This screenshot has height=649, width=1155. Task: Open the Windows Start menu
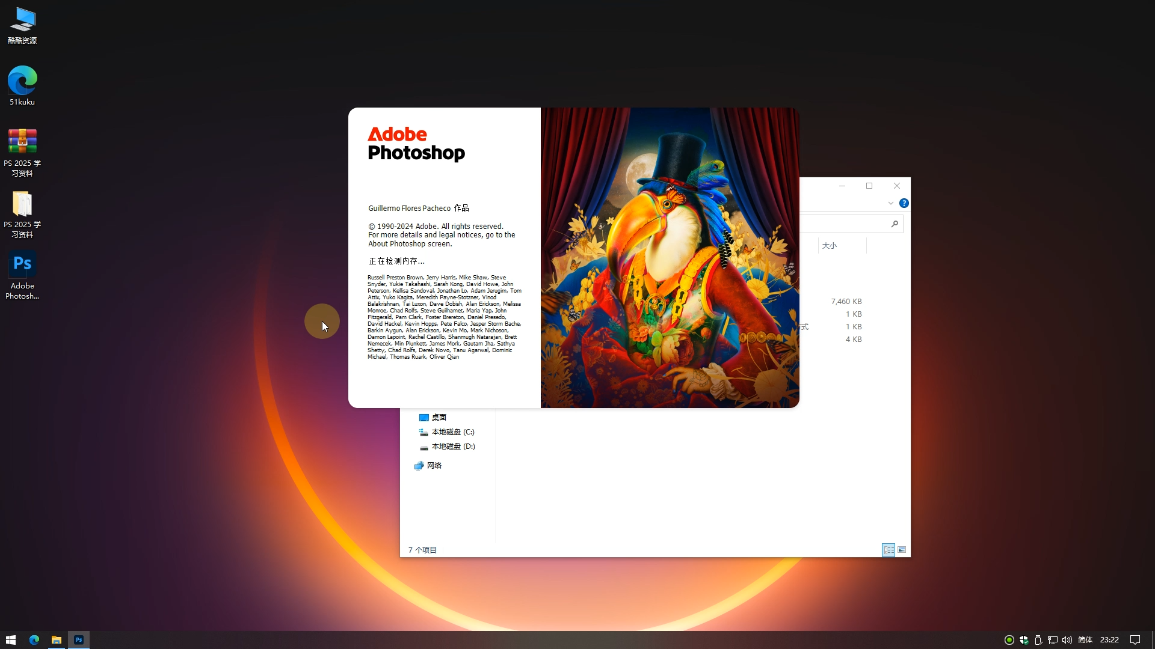pos(11,640)
